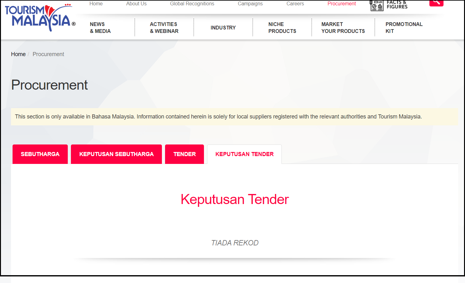This screenshot has width=465, height=283.
Task: Open the Promotional Kit menu
Action: click(x=404, y=28)
